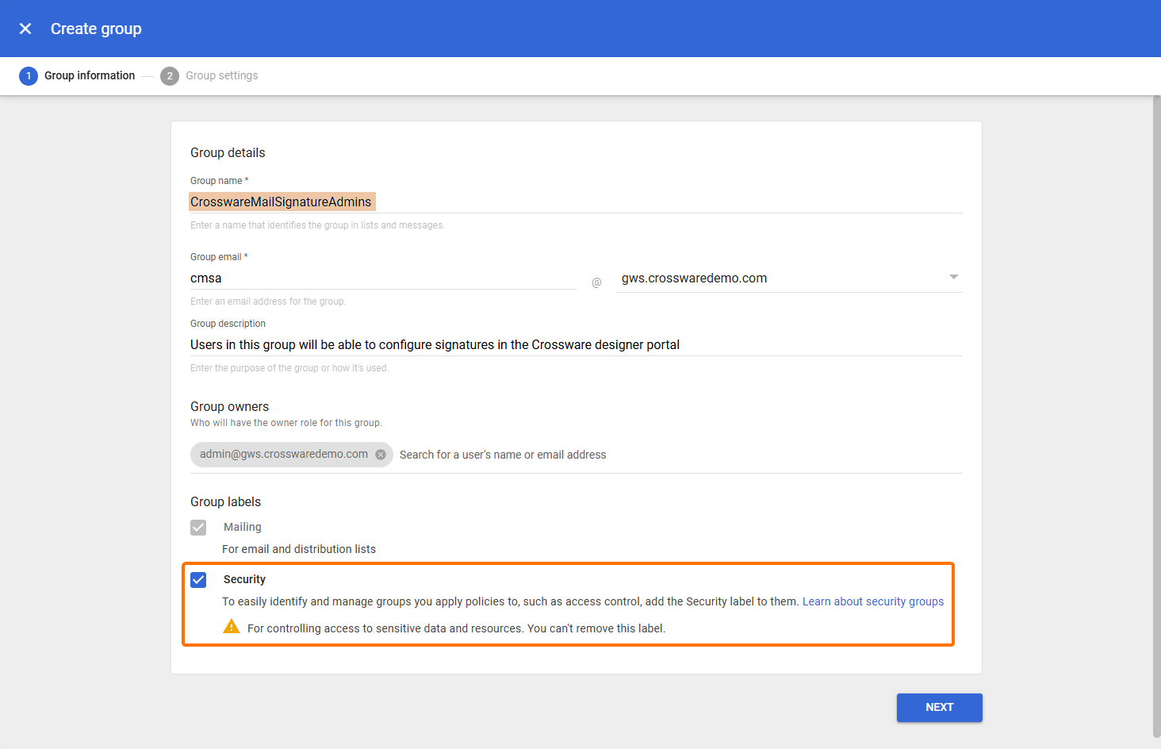Click the Group email cmsa field
The image size is (1161, 749).
click(x=382, y=278)
